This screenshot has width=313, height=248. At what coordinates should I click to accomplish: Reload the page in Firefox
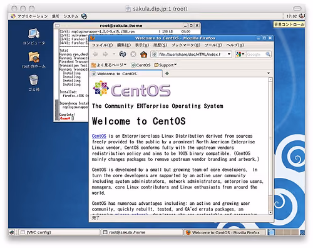pos(123,54)
